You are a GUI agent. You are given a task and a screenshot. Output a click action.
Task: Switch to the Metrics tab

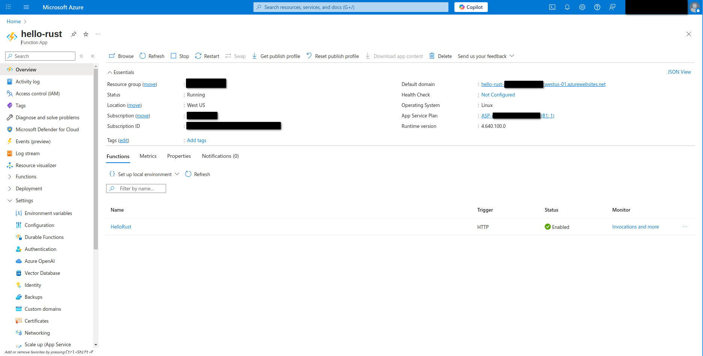(148, 156)
